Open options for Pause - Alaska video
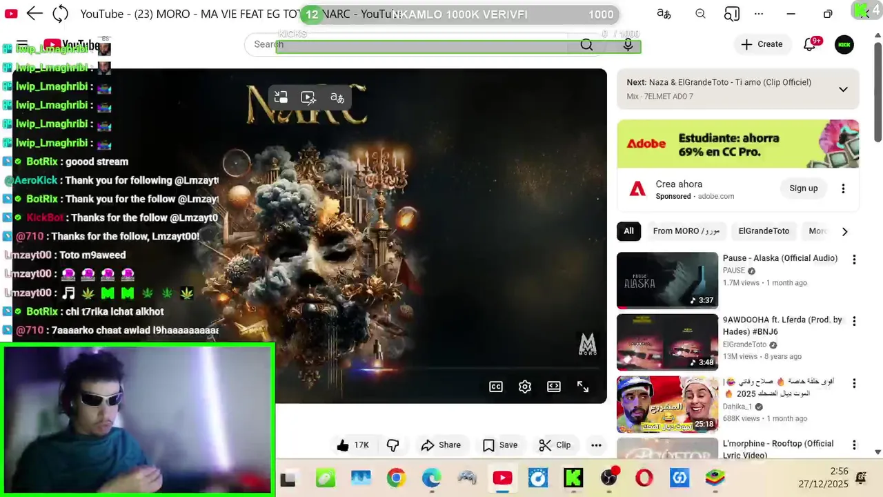This screenshot has width=883, height=497. [x=854, y=260]
